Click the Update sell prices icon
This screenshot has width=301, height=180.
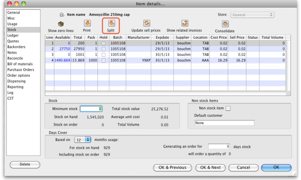pos(146,24)
